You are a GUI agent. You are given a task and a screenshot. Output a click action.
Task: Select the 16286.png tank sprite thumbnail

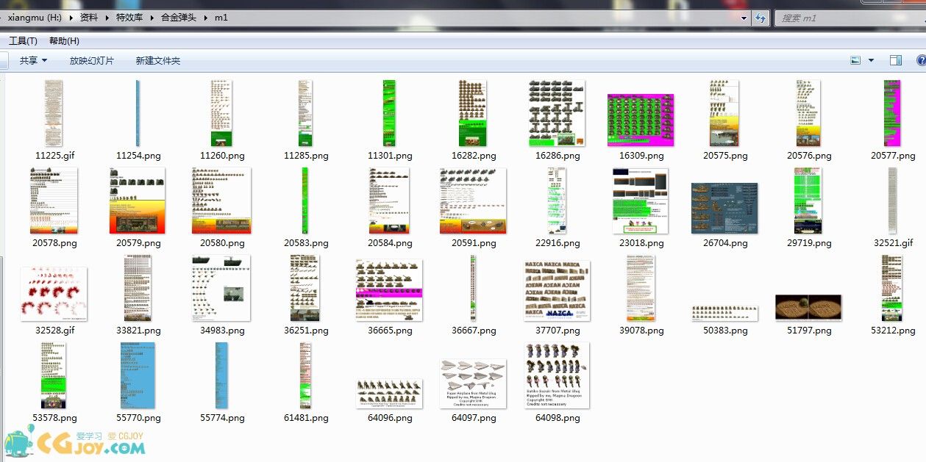pyautogui.click(x=558, y=113)
